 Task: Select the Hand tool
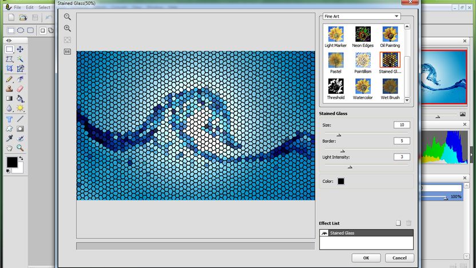pyautogui.click(x=9, y=148)
